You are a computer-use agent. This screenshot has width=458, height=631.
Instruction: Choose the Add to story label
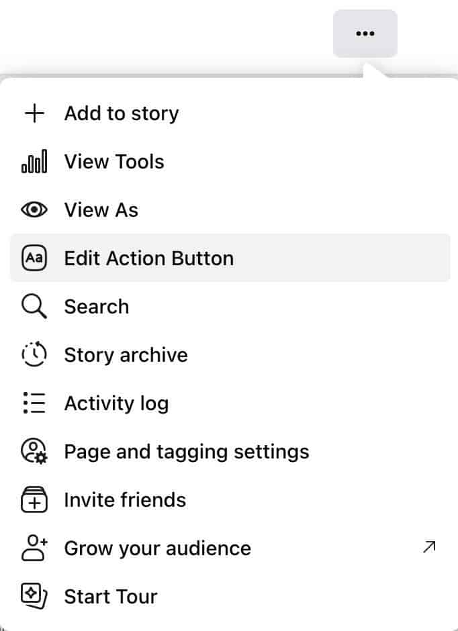point(122,113)
